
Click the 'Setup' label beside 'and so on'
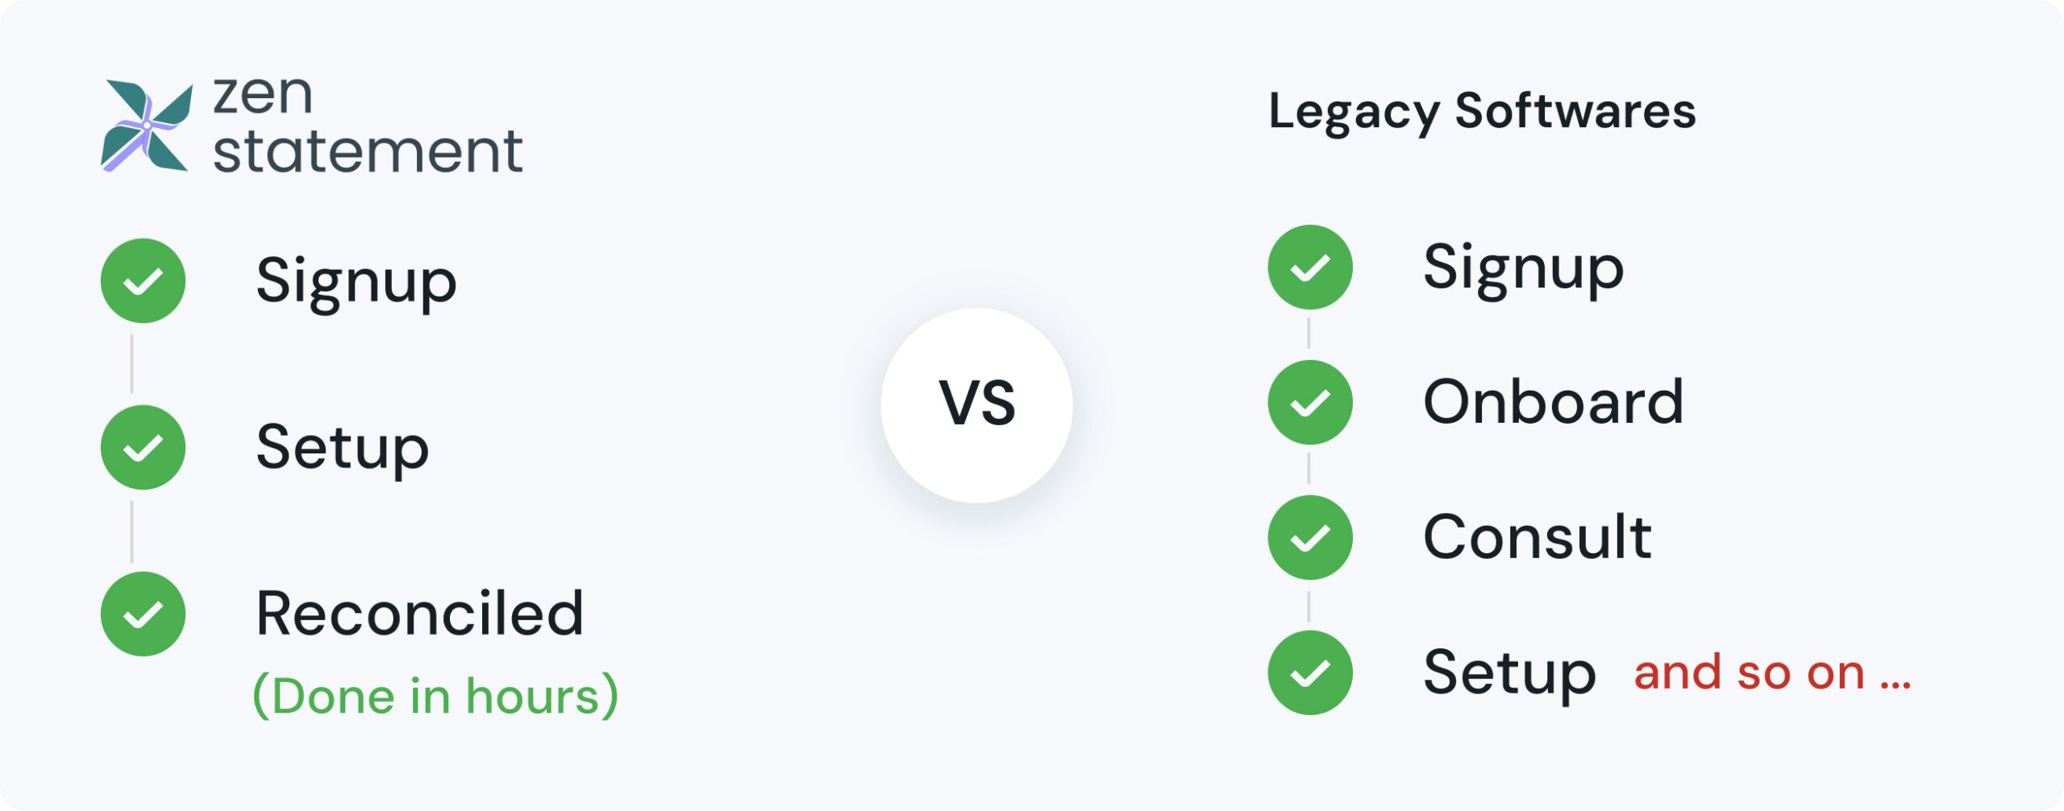tap(1509, 673)
